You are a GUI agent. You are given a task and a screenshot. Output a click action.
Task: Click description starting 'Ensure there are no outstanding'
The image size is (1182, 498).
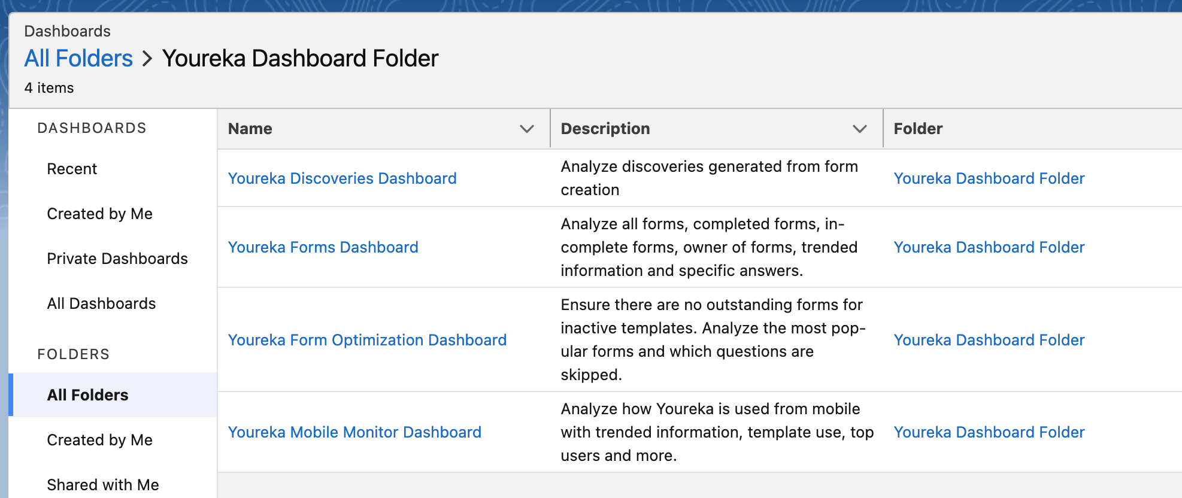coord(713,339)
